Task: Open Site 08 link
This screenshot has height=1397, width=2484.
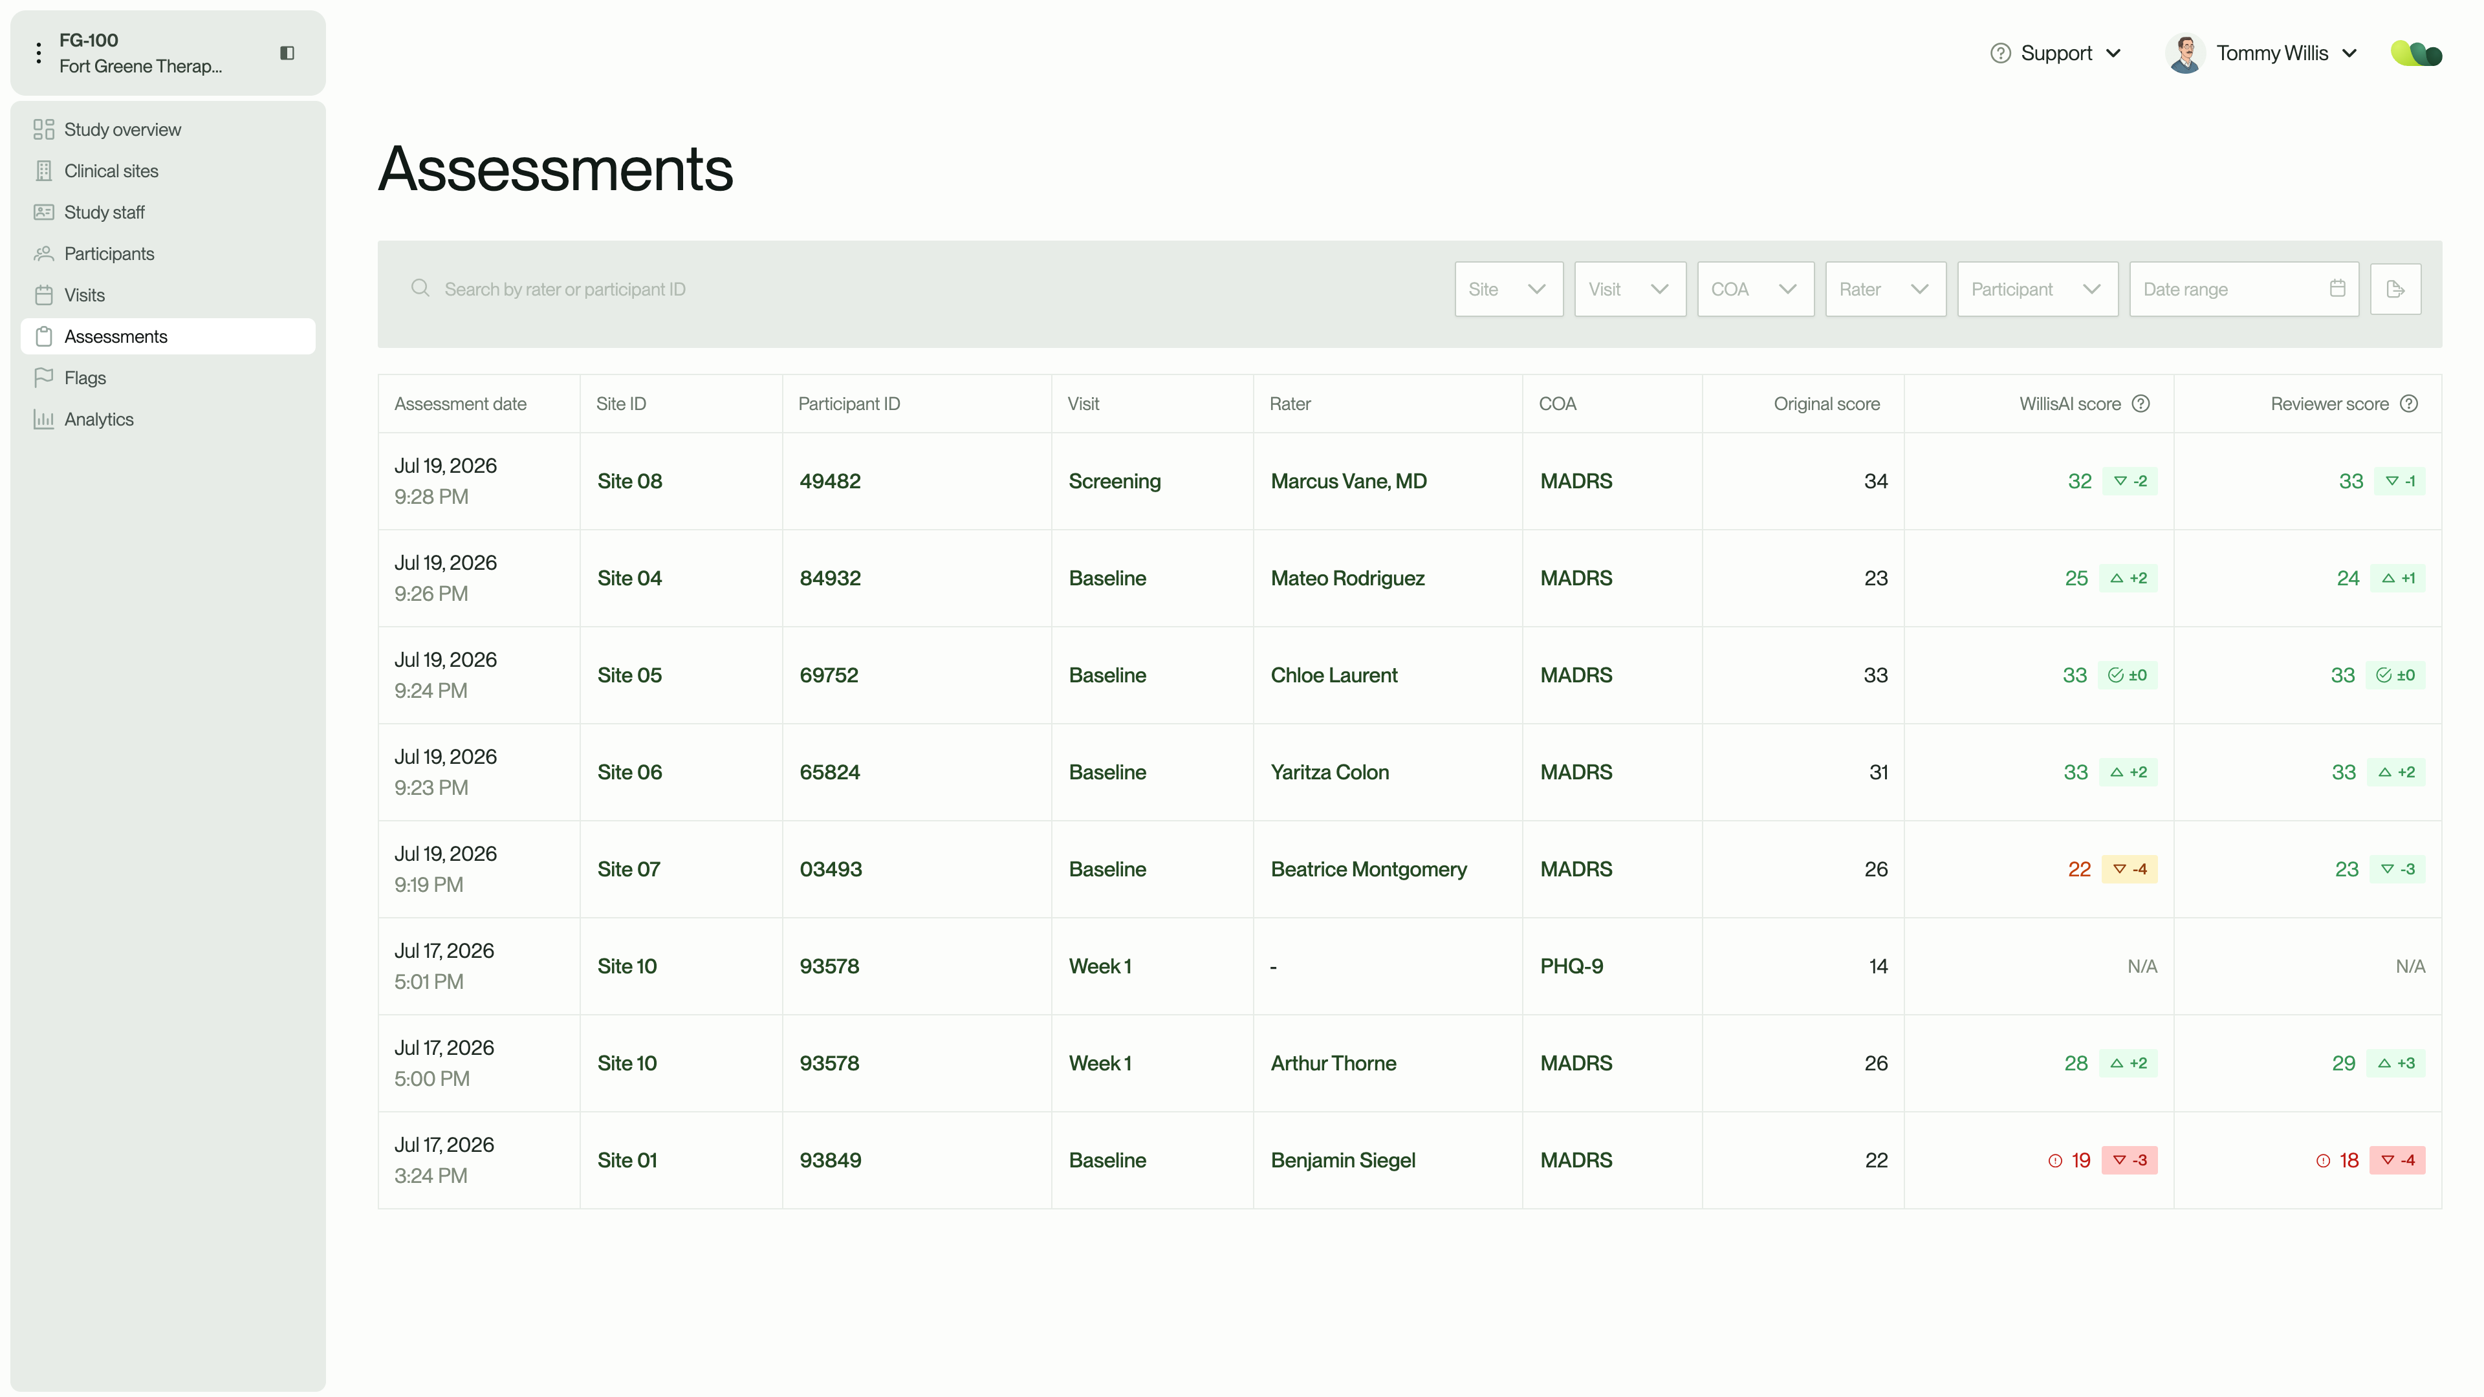Action: [629, 481]
